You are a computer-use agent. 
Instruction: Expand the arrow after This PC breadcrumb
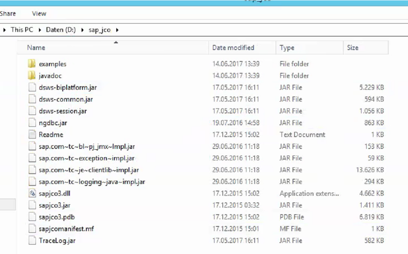[x=40, y=30]
